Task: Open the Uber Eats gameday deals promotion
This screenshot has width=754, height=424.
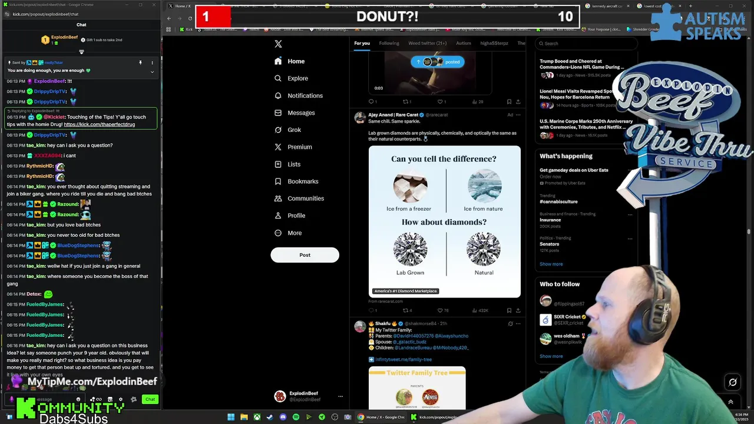Action: pos(574,170)
